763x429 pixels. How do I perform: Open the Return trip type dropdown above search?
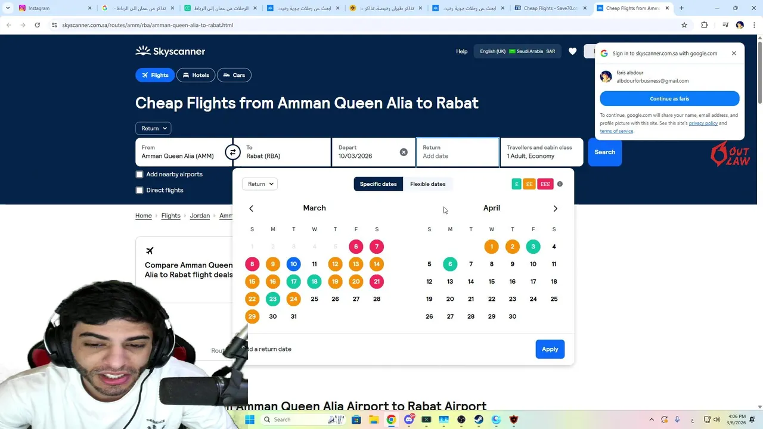[153, 128]
